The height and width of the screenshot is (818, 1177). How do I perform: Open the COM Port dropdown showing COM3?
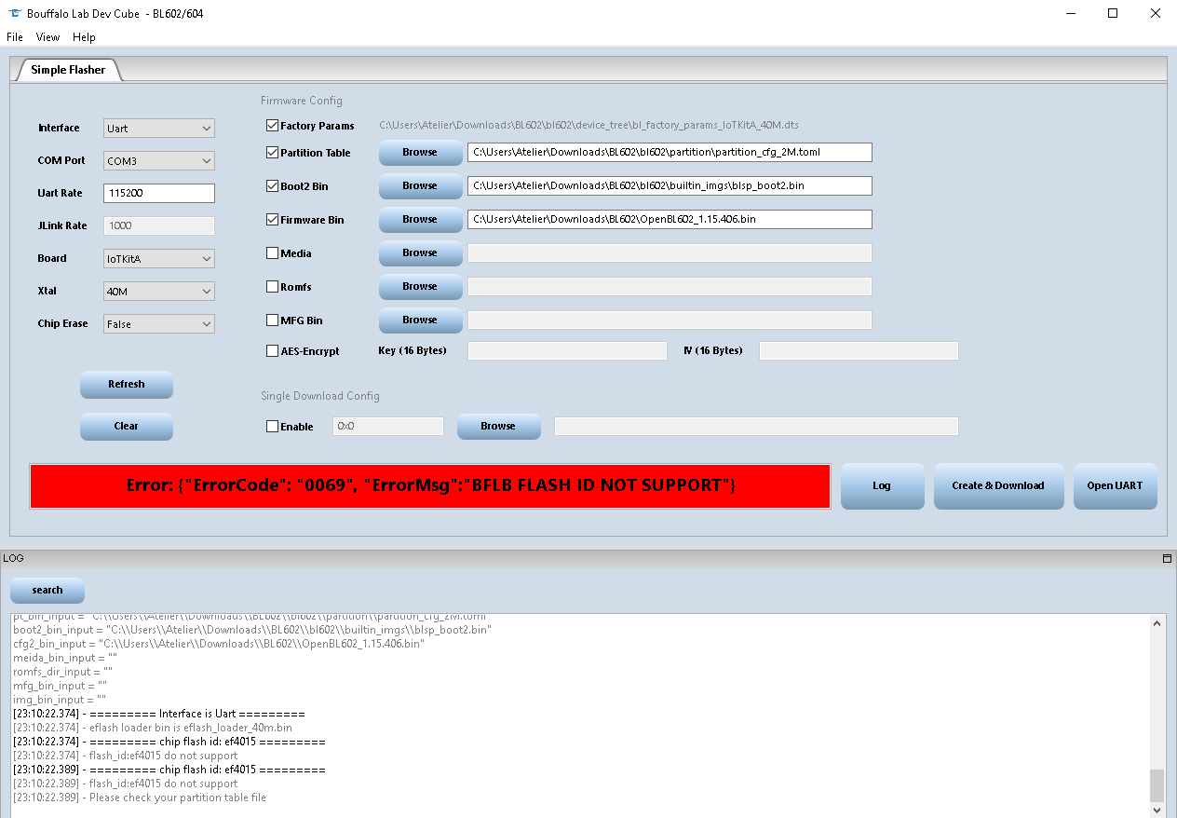coord(159,161)
